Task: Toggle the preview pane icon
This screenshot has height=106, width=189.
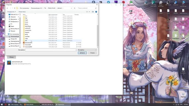Action: point(92,12)
